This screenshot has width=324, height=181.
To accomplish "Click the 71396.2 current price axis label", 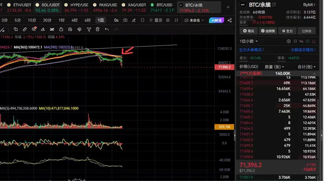I will pos(224,67).
